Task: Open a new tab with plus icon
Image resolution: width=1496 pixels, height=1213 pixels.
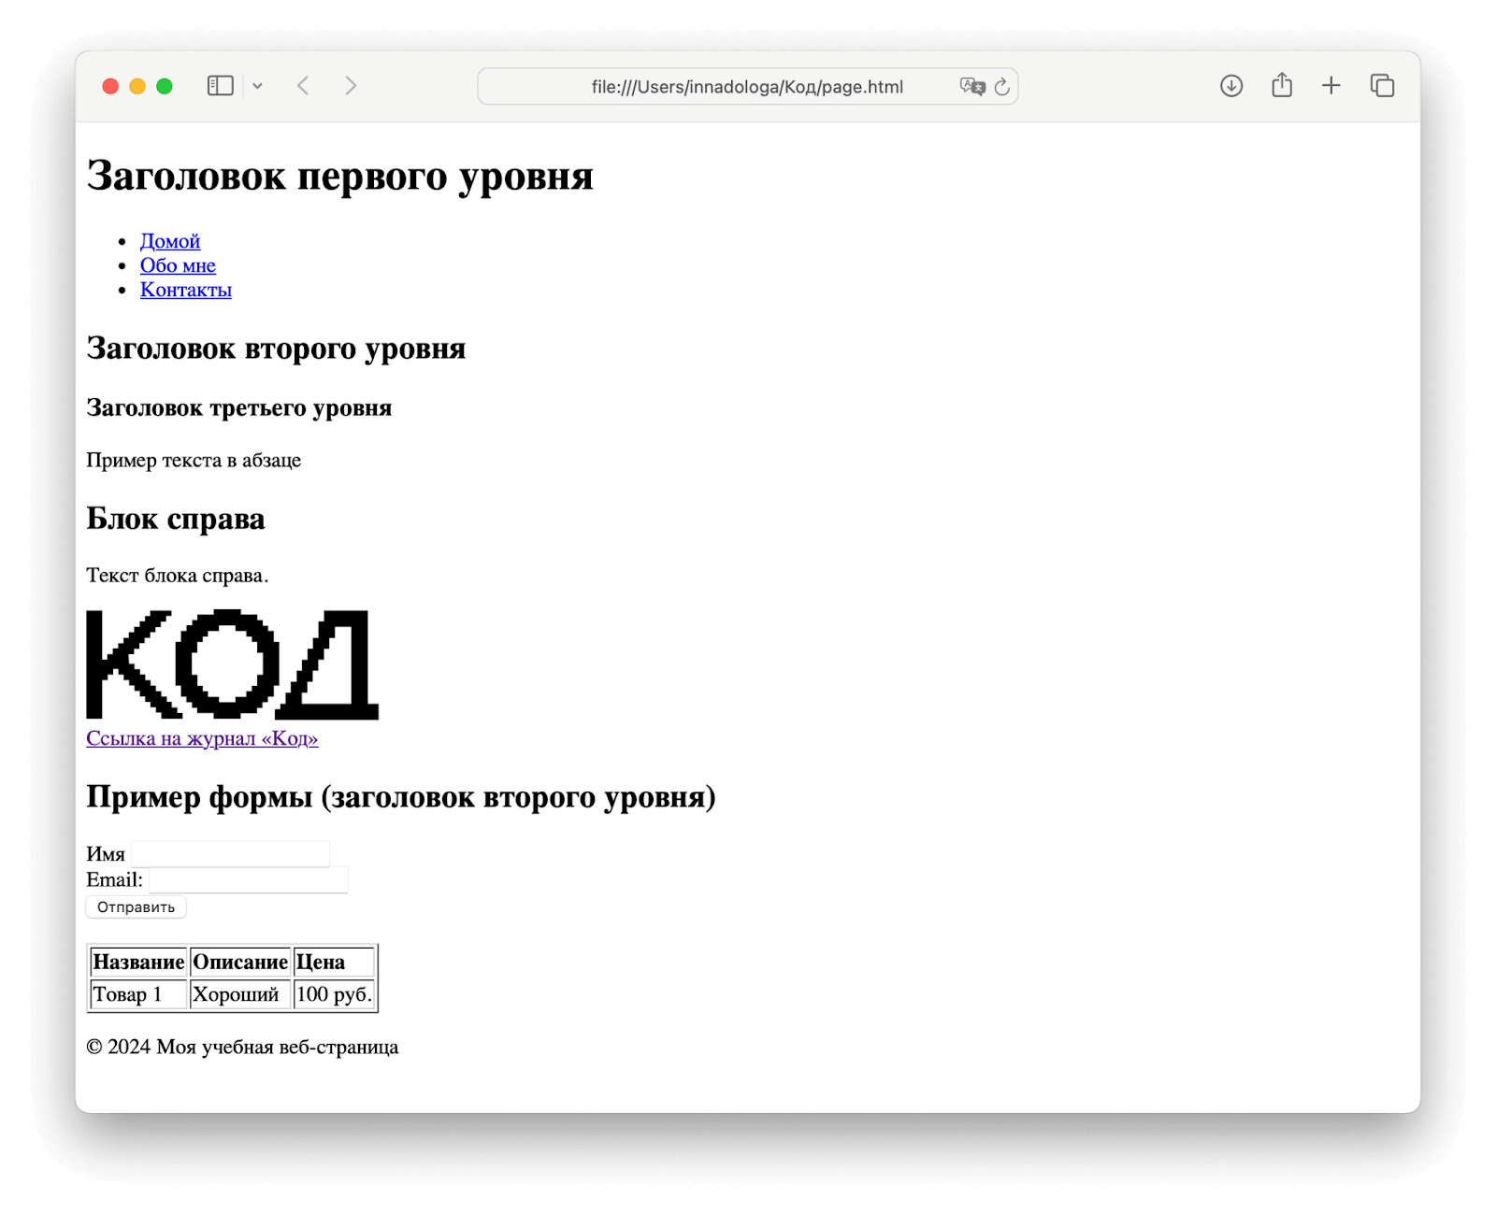Action: tap(1331, 86)
